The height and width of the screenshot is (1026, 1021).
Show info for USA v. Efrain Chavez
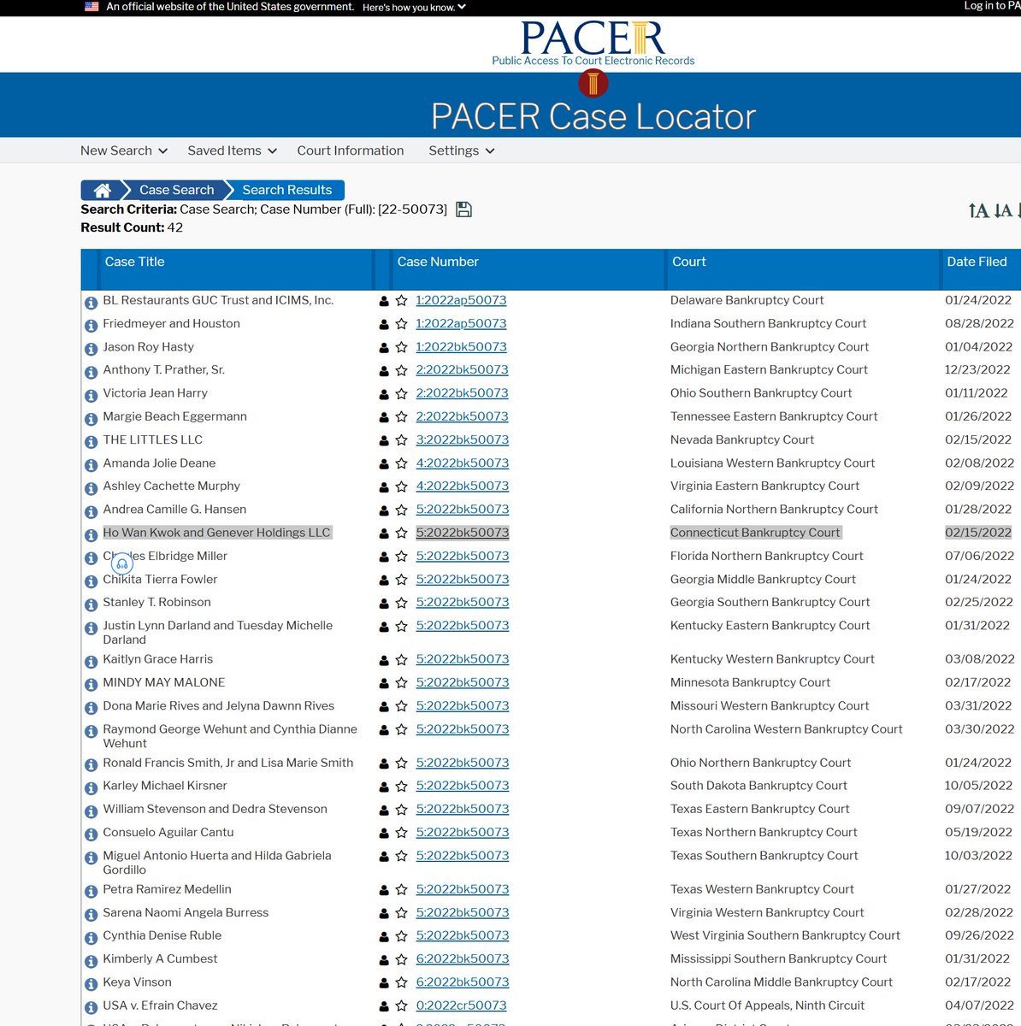pyautogui.click(x=91, y=1008)
